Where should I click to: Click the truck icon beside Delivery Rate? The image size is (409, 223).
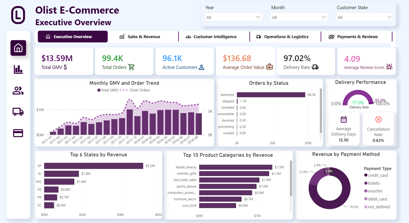[x=315, y=67]
